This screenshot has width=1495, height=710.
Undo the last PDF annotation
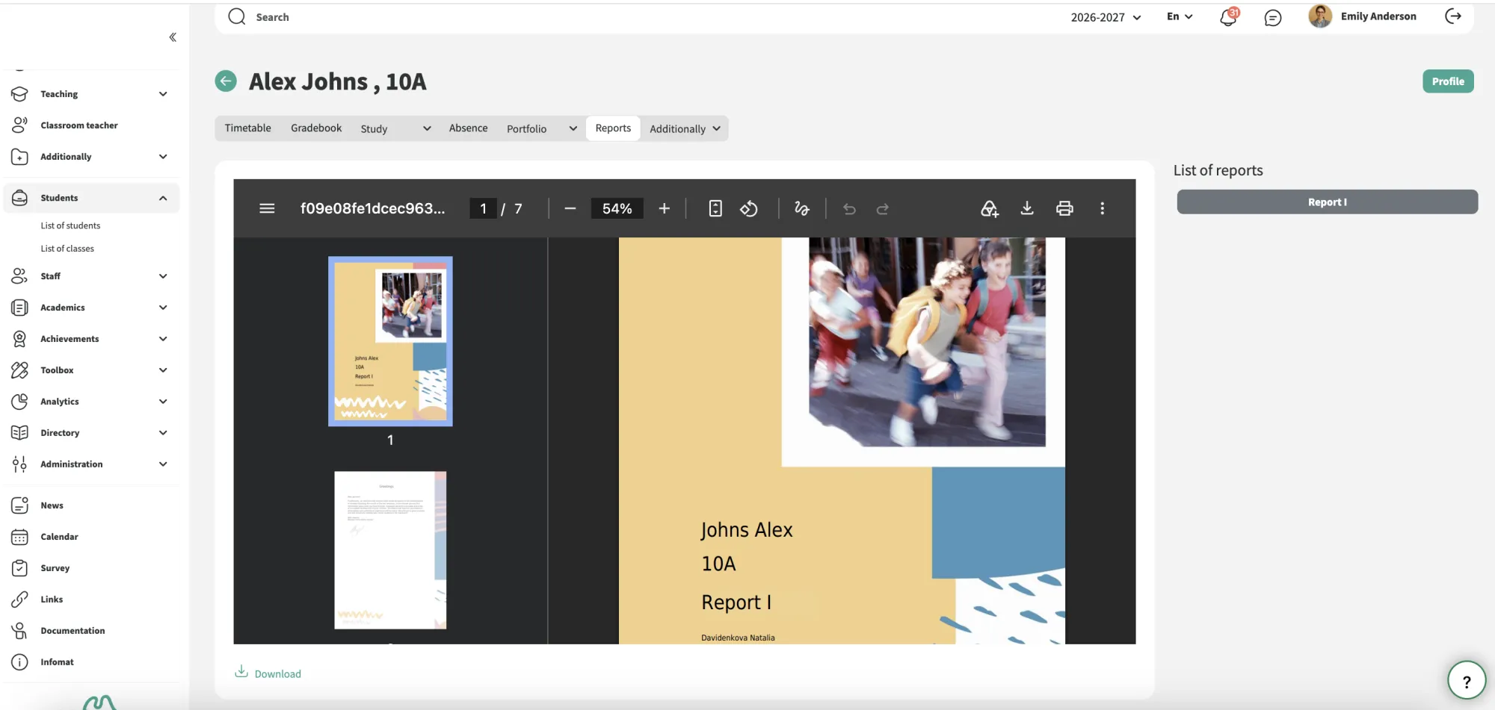tap(849, 209)
